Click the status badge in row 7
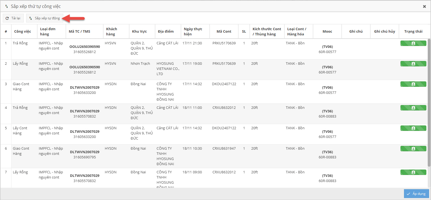Image resolution: width=431 pixels, height=200 pixels. pos(413,172)
